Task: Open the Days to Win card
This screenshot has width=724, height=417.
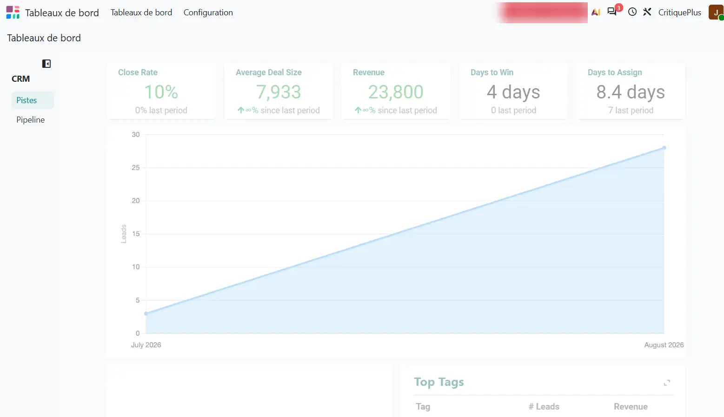Action: 513,91
